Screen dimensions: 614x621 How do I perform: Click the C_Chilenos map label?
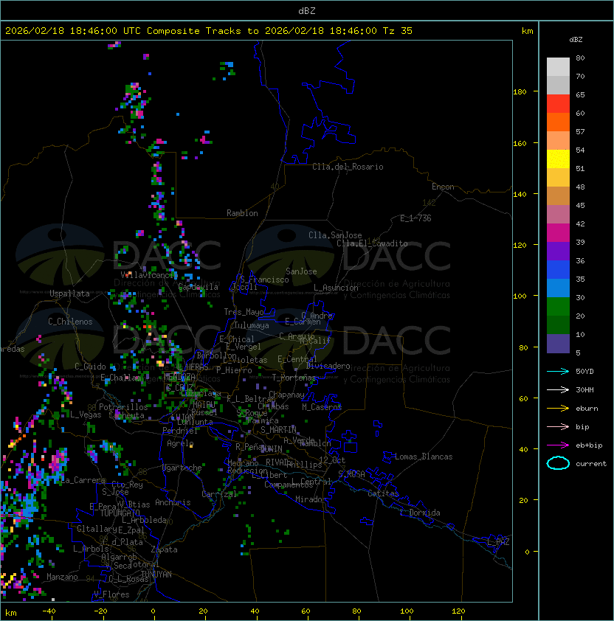tap(70, 322)
